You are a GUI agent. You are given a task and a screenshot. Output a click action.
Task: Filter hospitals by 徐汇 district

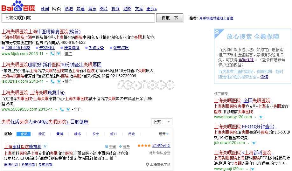[42, 134]
